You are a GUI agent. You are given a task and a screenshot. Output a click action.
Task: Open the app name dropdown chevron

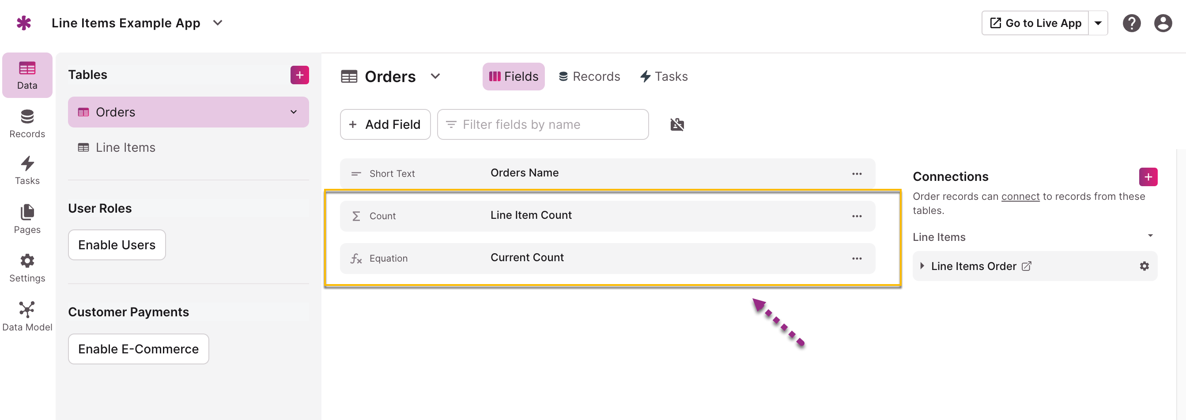[218, 23]
